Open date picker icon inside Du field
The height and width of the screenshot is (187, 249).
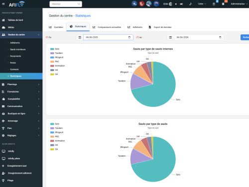click(129, 37)
